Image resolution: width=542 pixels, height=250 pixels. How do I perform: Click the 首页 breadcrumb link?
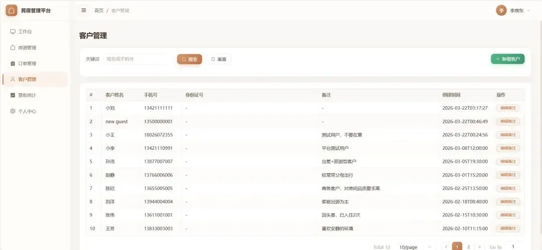99,11
